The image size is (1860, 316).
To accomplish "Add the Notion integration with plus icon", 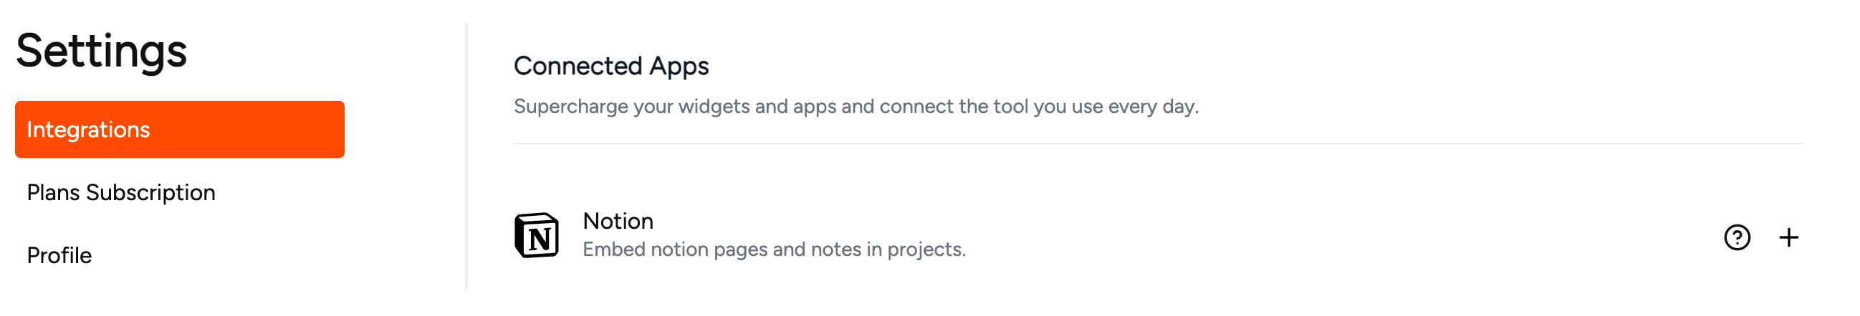I will pyautogui.click(x=1788, y=237).
